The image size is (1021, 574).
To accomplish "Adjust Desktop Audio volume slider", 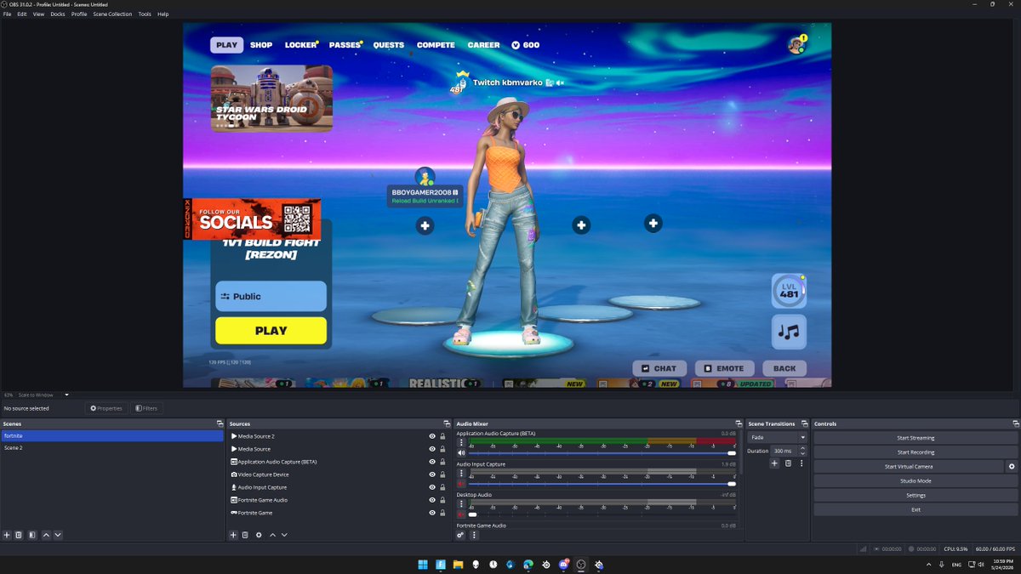I will tap(472, 514).
